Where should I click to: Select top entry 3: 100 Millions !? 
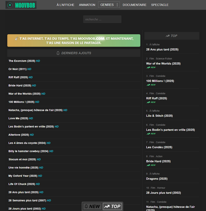coord(160,81)
